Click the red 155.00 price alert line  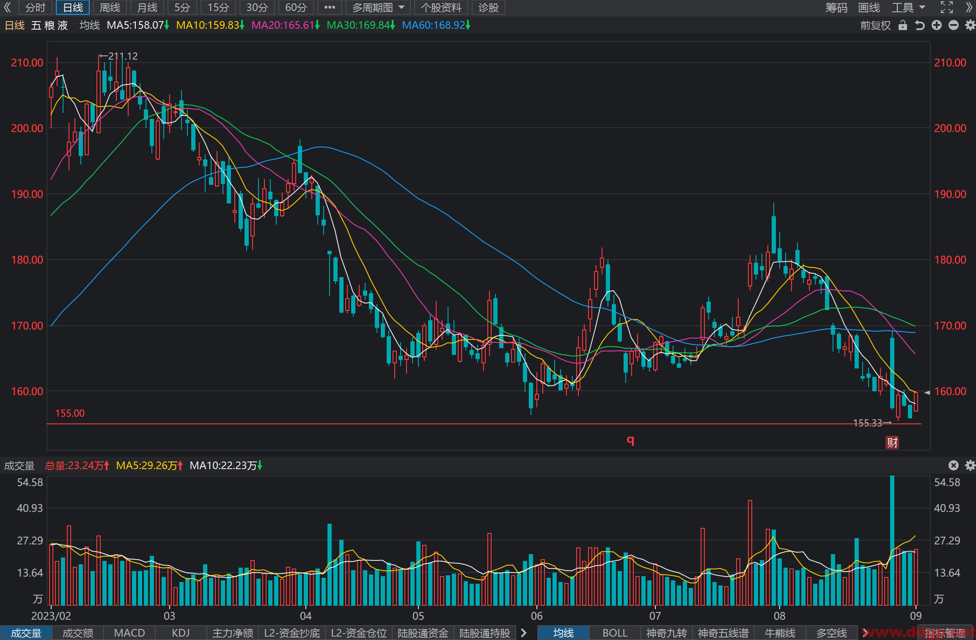coord(484,423)
